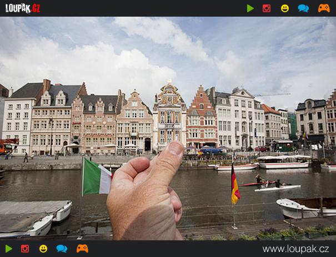336x257 pixels.
Task: Click the Instagram icon in bottom bar
Action: pos(25,249)
